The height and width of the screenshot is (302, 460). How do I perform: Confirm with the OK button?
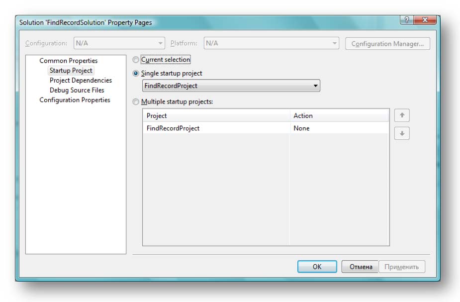tap(317, 267)
